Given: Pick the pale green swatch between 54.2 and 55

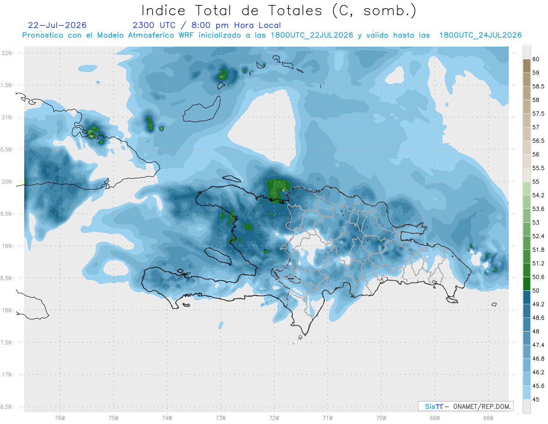Looking at the screenshot, I should pos(527,188).
